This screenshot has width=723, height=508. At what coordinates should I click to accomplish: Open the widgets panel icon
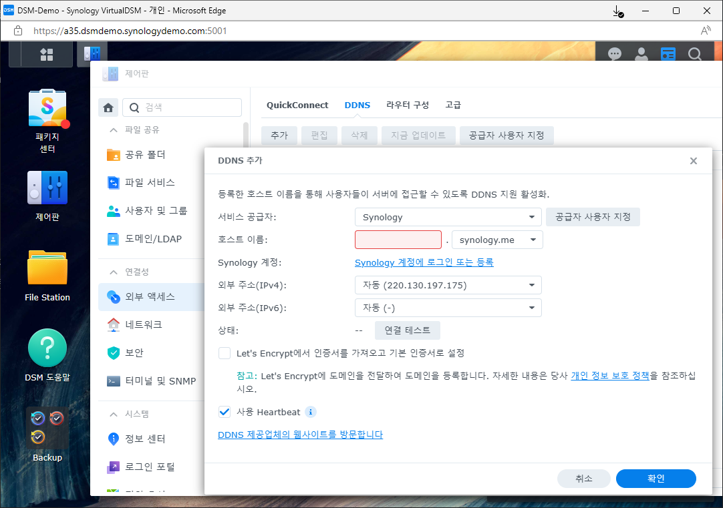[x=668, y=54]
